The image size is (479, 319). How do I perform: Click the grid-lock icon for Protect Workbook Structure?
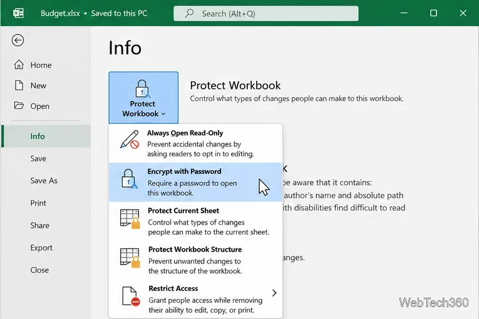click(130, 258)
